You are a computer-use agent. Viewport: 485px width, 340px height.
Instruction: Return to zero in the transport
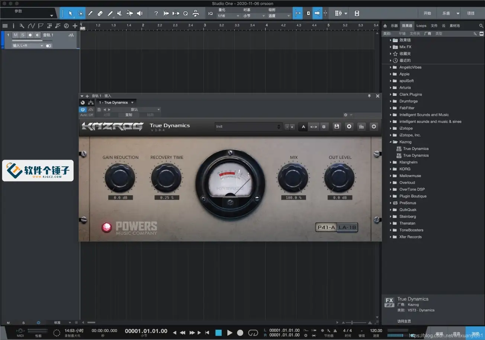[x=207, y=333]
